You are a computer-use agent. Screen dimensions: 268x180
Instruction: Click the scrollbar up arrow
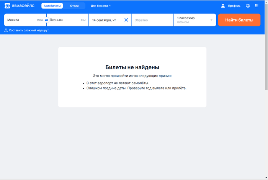pos(266,2)
